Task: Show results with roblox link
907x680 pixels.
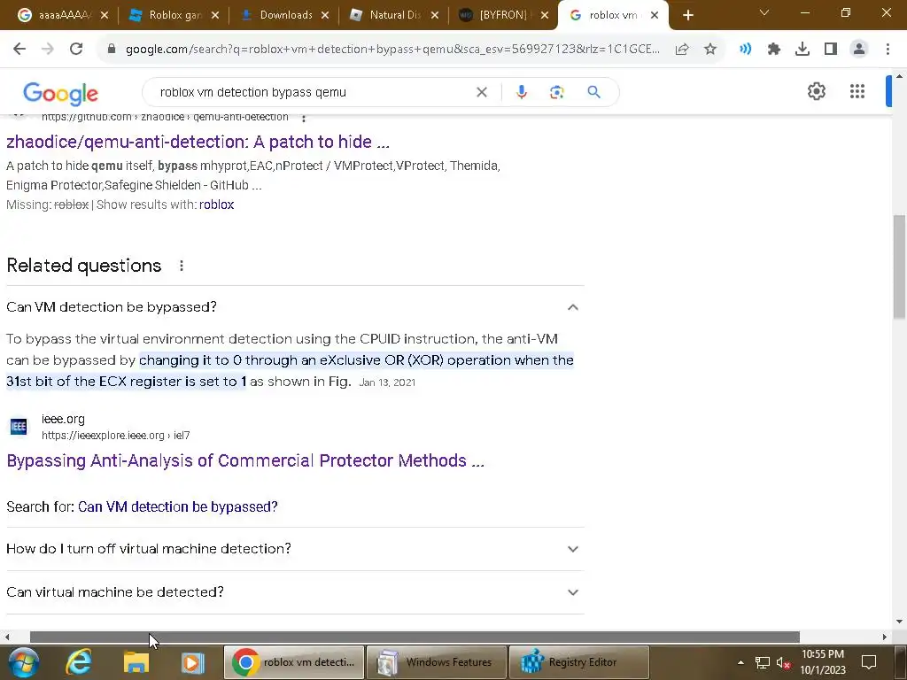Action: click(x=216, y=205)
